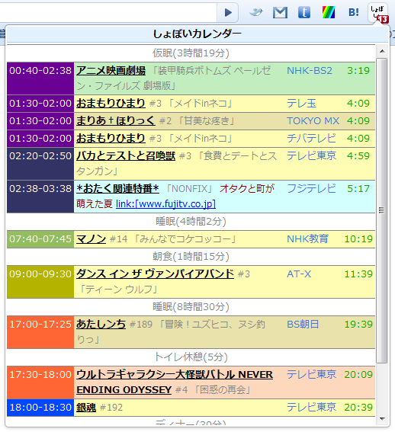Click the NHK教育 channel name
The height and width of the screenshot is (432, 395).
click(x=307, y=239)
